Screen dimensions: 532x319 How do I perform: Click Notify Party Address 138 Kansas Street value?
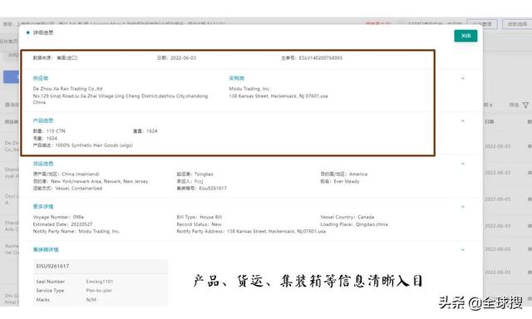(x=276, y=231)
